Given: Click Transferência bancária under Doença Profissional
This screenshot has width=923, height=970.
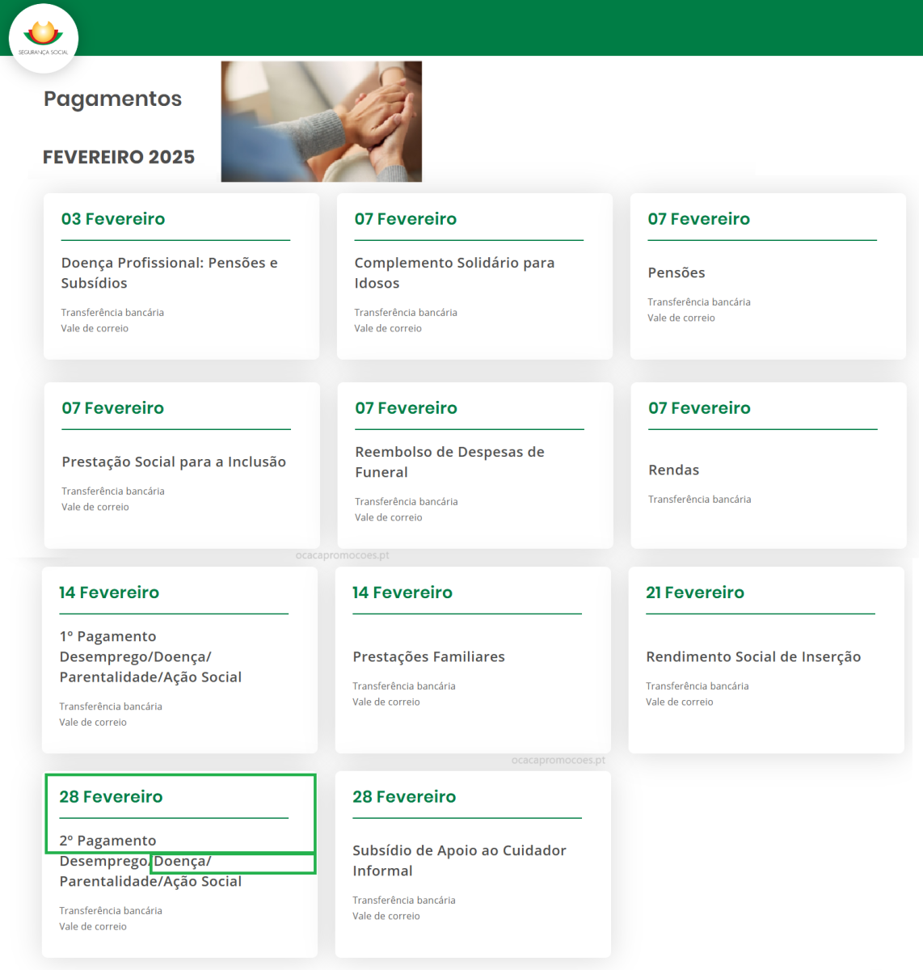Looking at the screenshot, I should [113, 313].
